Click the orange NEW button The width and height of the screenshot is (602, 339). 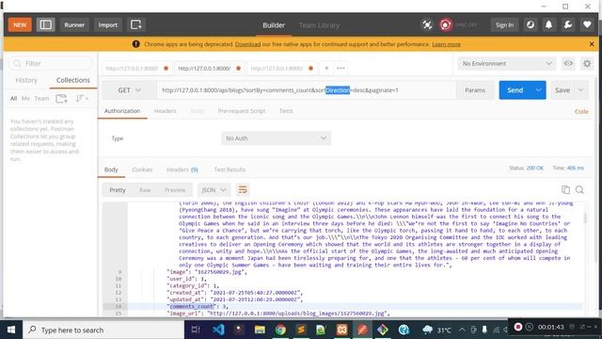point(20,25)
